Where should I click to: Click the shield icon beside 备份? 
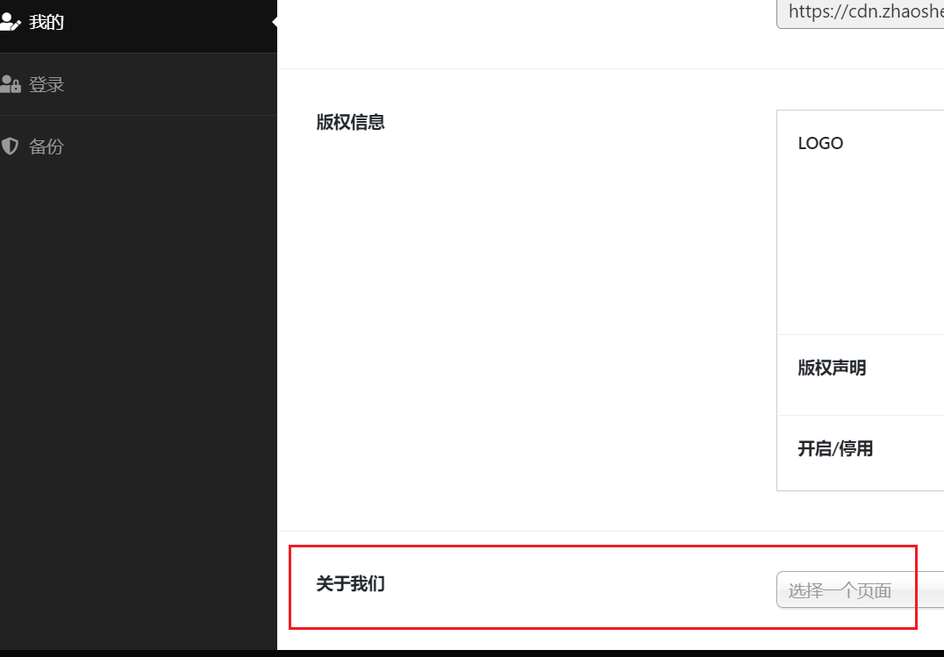(10, 146)
